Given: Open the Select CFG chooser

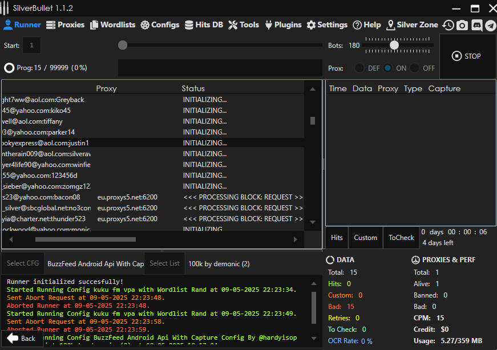Looking at the screenshot, I should pyautogui.click(x=23, y=263).
